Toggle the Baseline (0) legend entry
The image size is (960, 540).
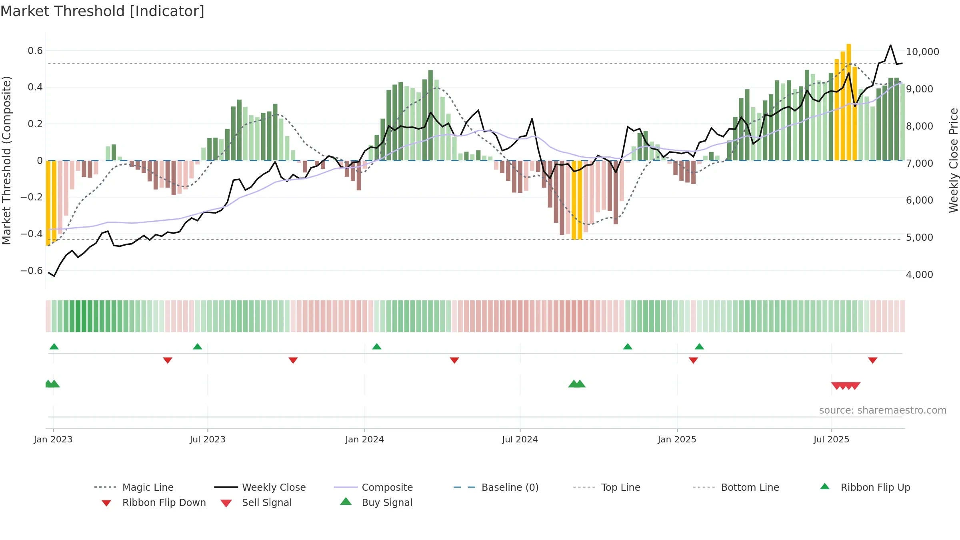click(x=496, y=487)
